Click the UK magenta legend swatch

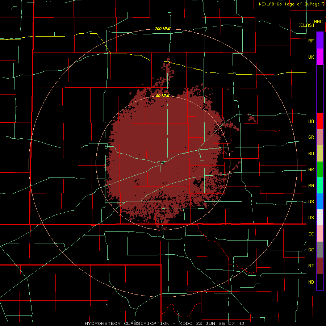click(x=320, y=57)
